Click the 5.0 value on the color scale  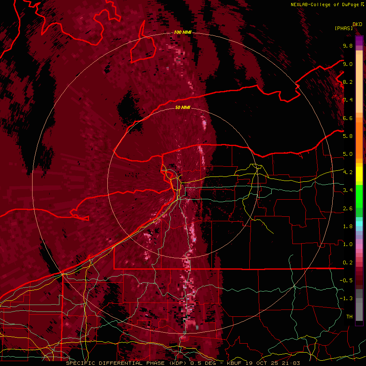348,154
